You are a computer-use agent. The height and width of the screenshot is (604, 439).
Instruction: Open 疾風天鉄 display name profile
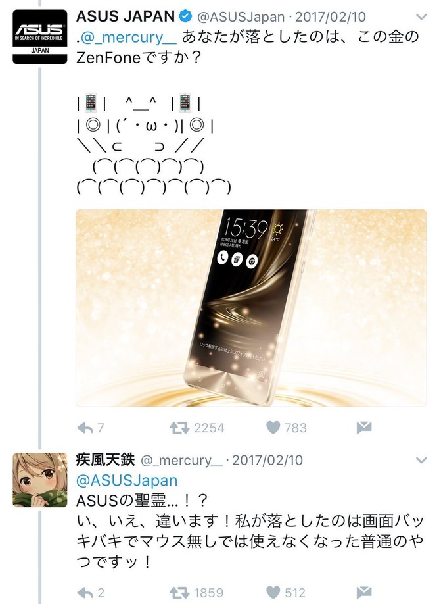coord(105,460)
